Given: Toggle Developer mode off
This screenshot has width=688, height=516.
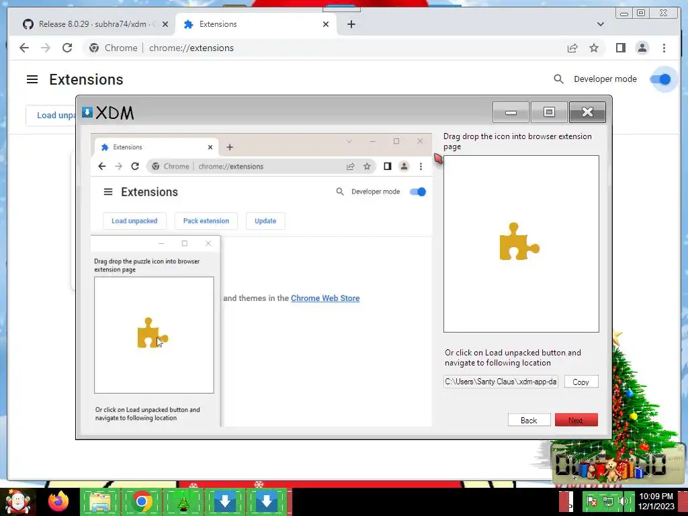Looking at the screenshot, I should [x=660, y=79].
